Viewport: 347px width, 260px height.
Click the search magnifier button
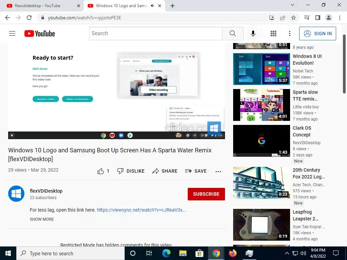click(x=232, y=34)
